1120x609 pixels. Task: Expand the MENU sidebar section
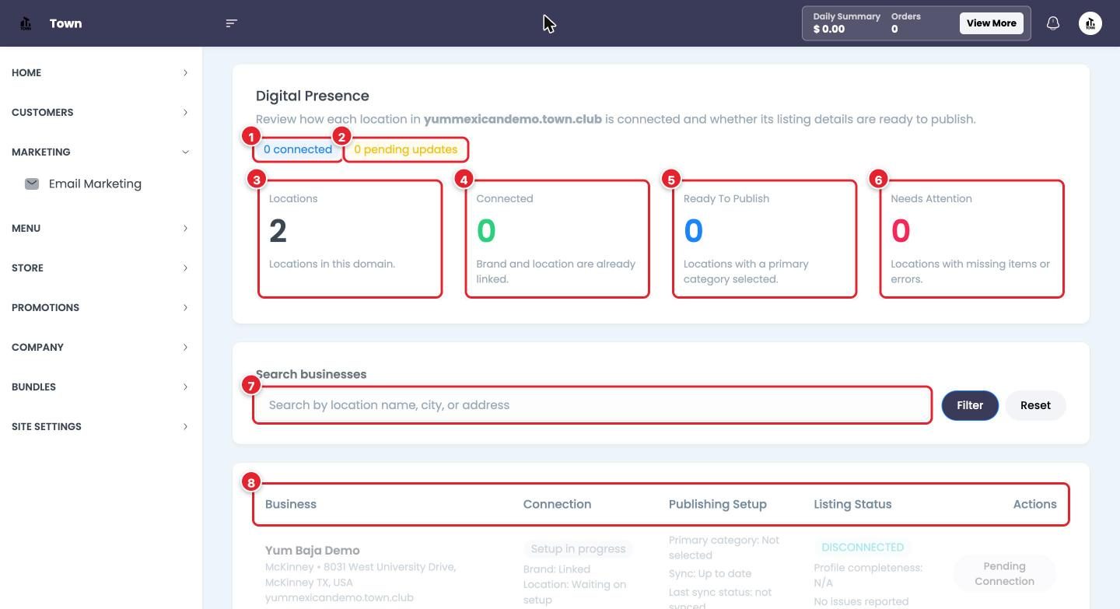pyautogui.click(x=101, y=228)
